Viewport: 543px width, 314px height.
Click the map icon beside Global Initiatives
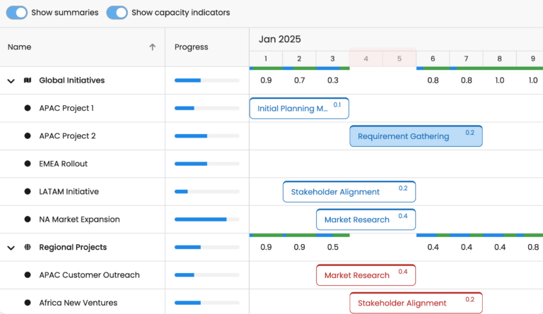[28, 80]
